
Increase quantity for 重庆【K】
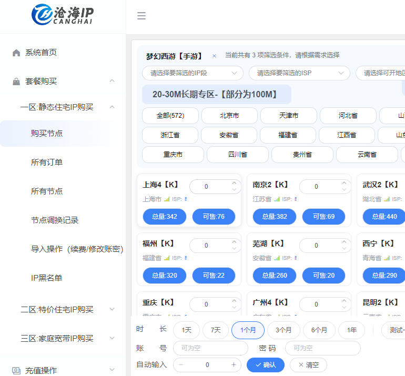coord(234,301)
